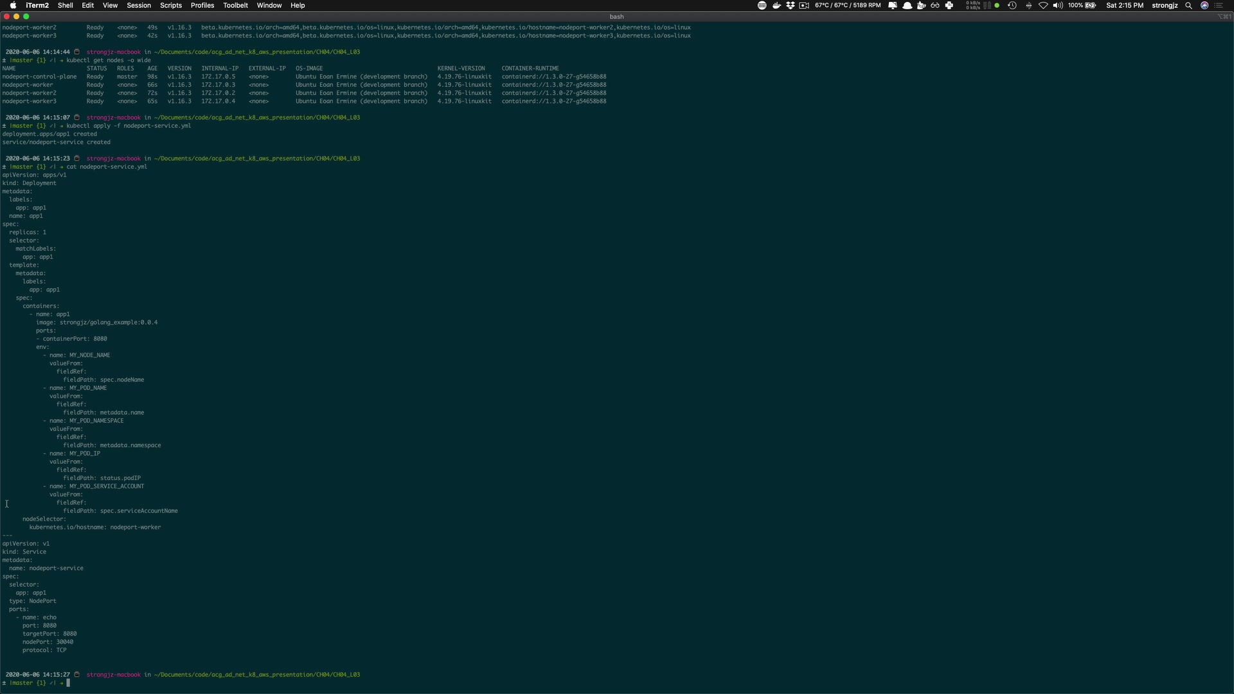
Task: Open the Wi-Fi status icon
Action: (1043, 5)
